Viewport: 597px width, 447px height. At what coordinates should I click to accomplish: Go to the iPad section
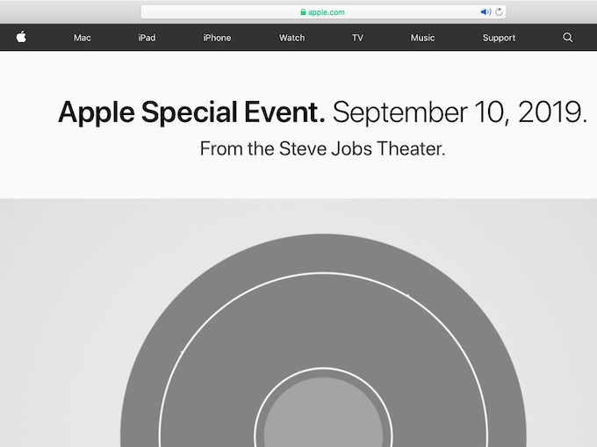coord(147,38)
